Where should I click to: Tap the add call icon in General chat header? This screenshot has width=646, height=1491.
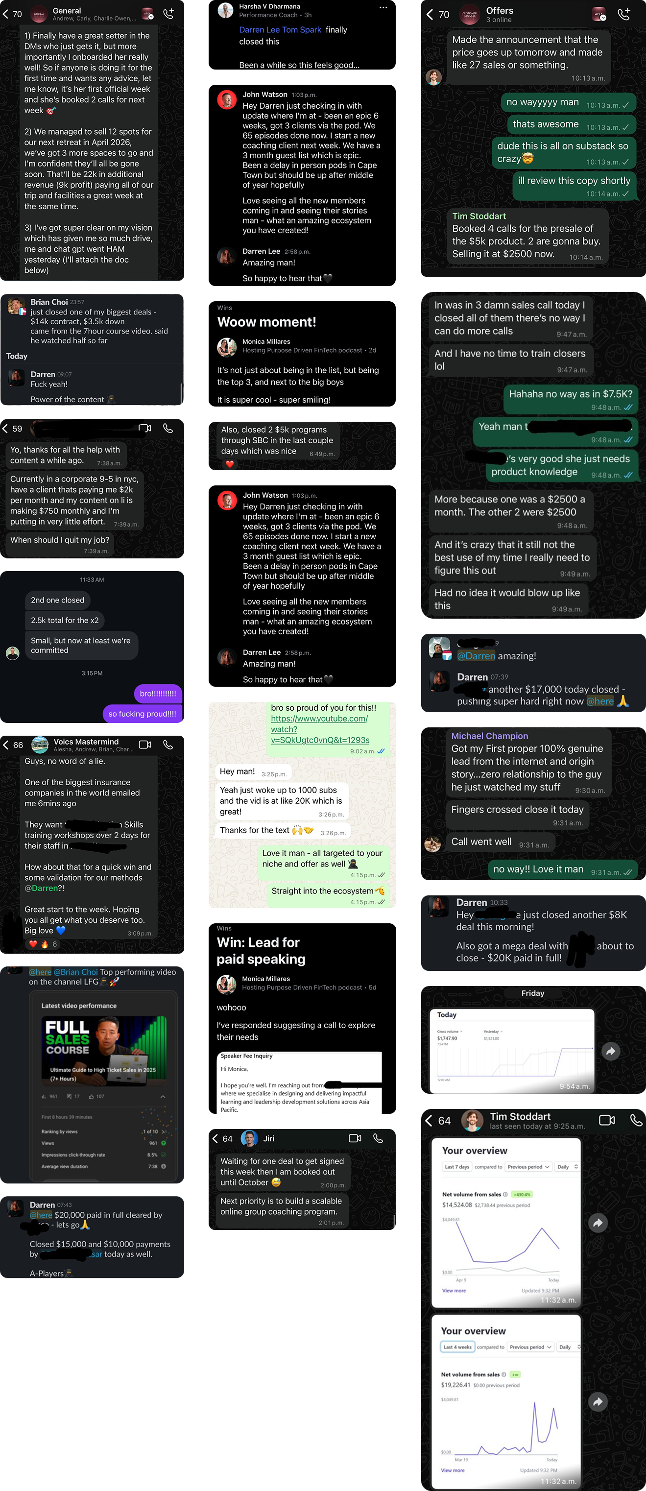point(168,13)
